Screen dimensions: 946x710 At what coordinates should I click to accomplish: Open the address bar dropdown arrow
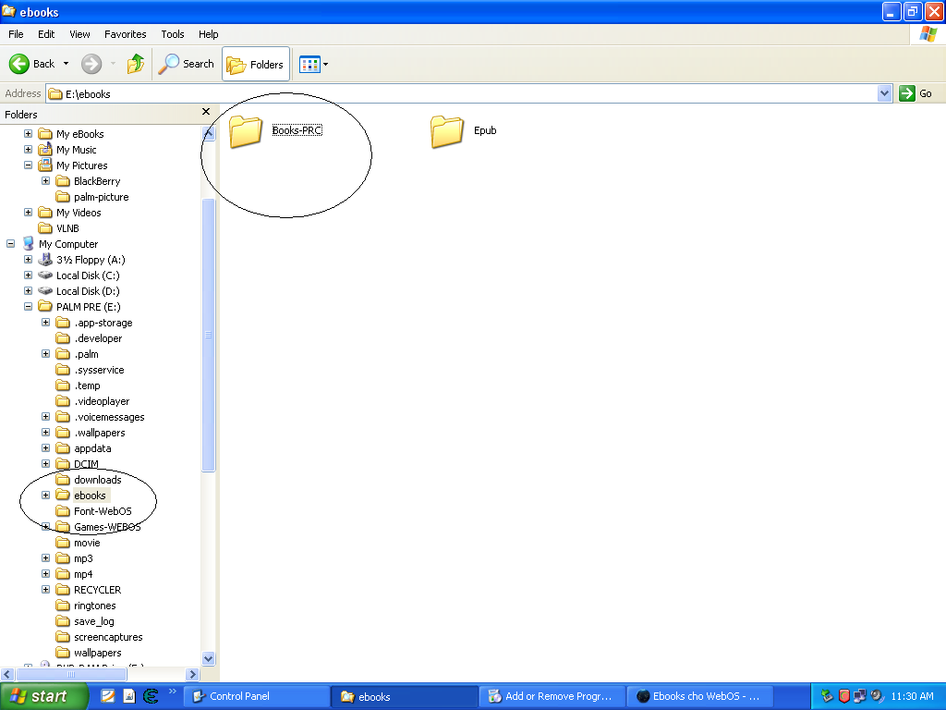click(884, 93)
